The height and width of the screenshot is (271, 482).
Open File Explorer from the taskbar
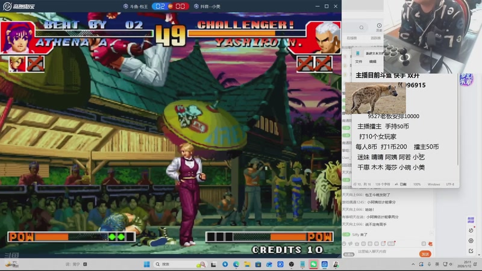[x=247, y=264]
